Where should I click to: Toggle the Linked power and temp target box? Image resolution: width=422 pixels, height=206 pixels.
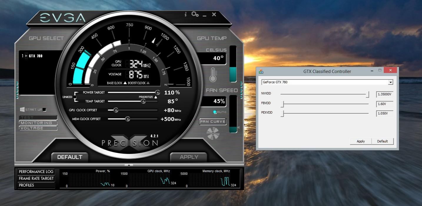click(75, 97)
